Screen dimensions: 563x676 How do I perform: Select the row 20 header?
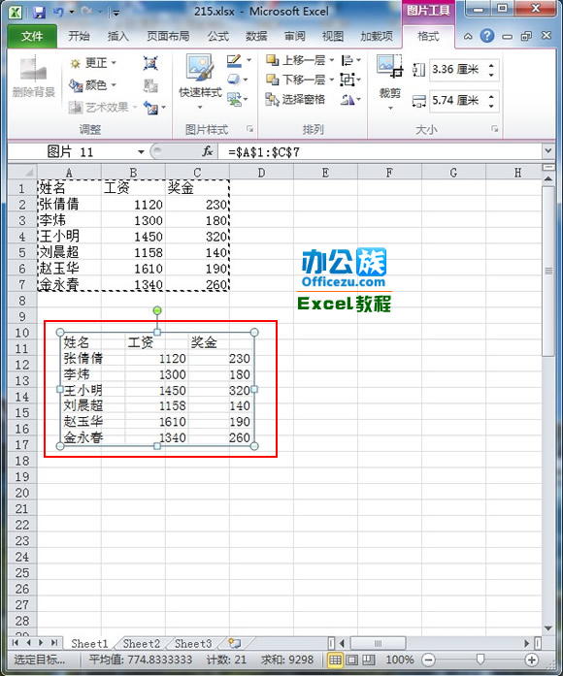point(22,493)
